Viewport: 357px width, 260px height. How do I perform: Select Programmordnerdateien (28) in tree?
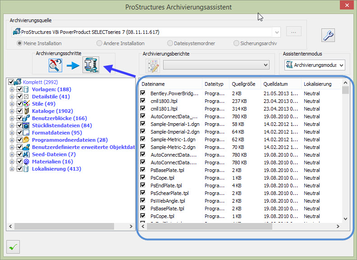click(70, 140)
